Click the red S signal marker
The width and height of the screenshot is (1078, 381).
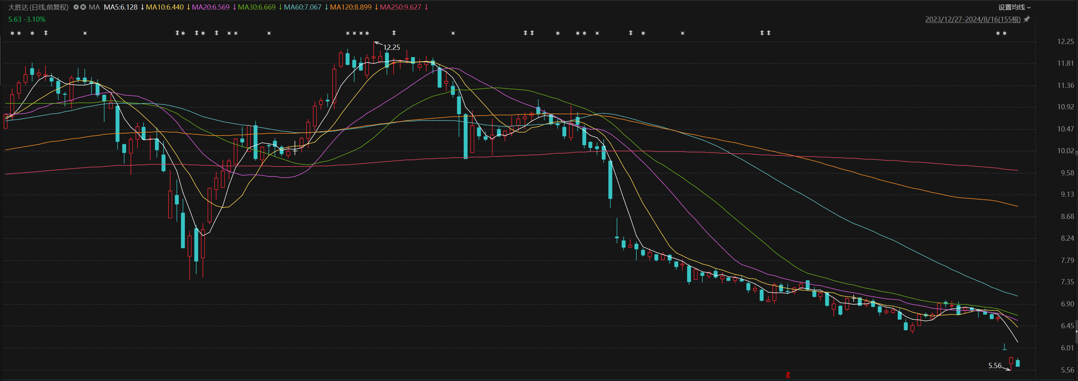pyautogui.click(x=788, y=375)
